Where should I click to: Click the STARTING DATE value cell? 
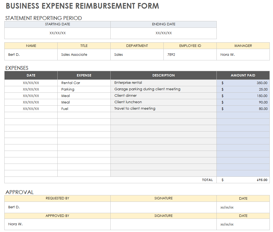pos(57,33)
